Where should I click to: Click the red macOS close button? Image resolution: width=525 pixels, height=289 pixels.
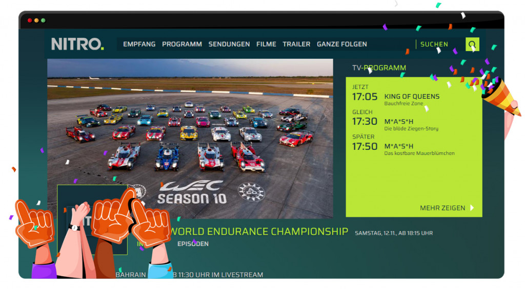click(29, 20)
